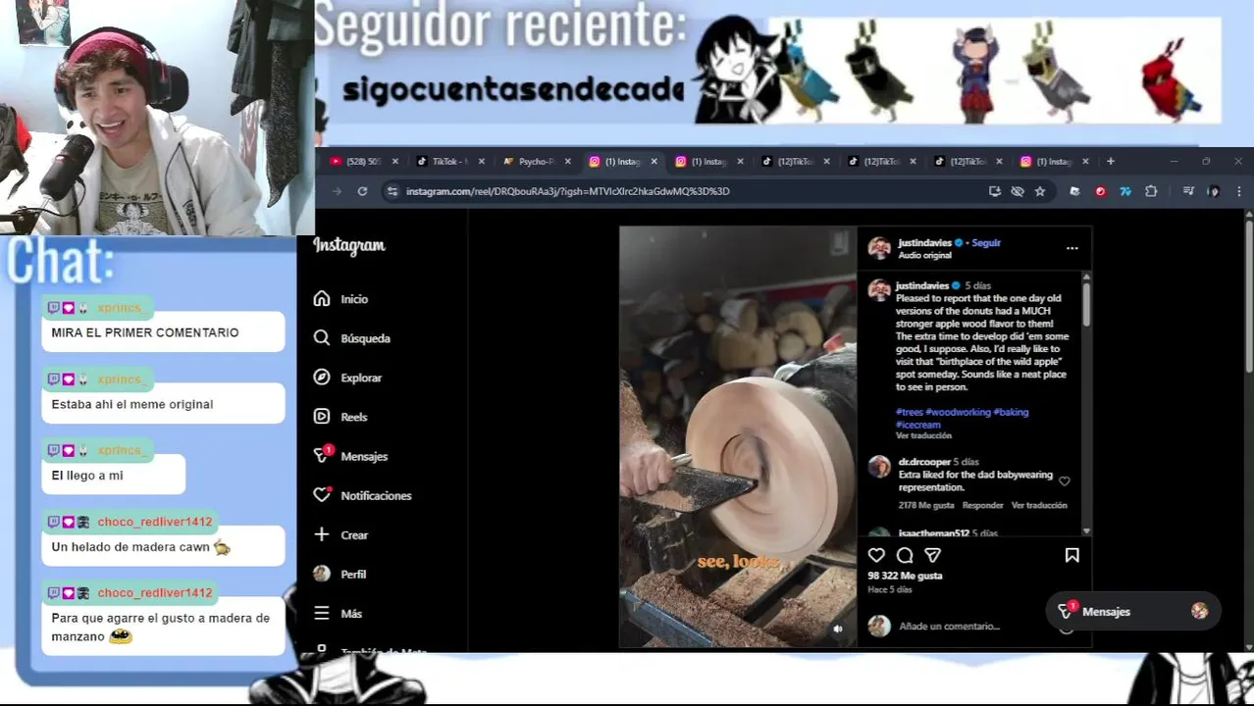
Task: Open media control toolbar icon
Action: point(1188,191)
